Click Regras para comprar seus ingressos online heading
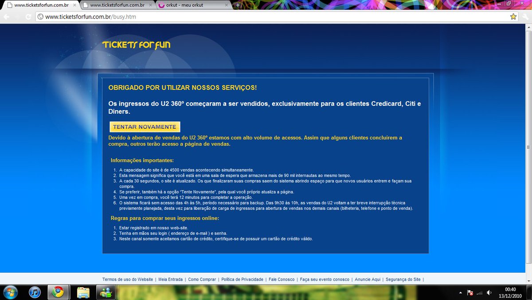 coord(165,218)
